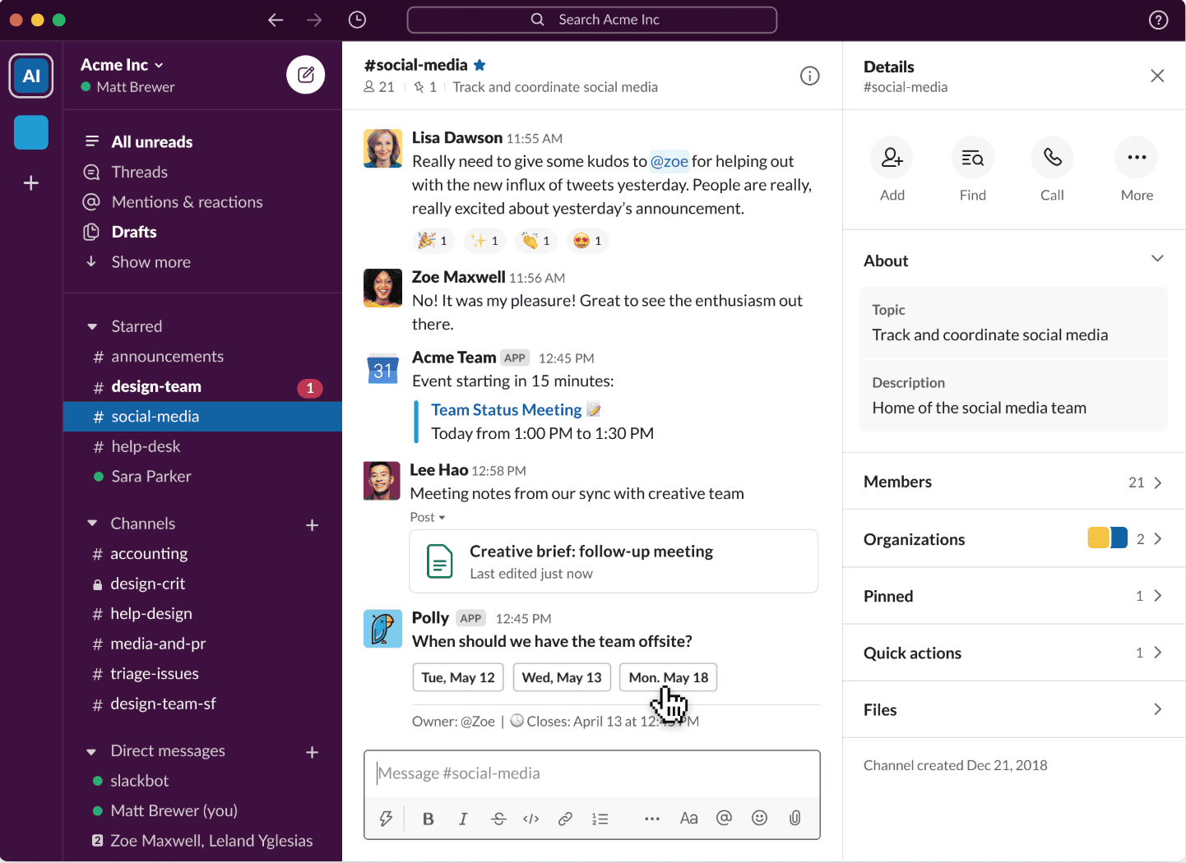Attach a file with the paperclip icon
The height and width of the screenshot is (863, 1186).
794,818
